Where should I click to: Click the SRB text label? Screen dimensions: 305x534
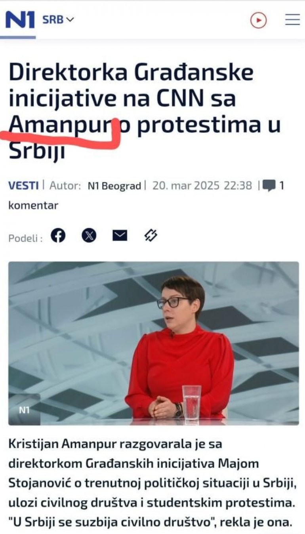tap(53, 19)
